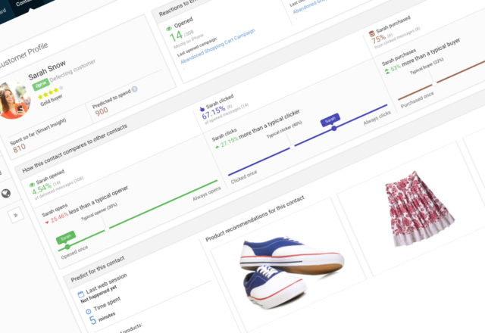This screenshot has height=333, width=485.
Task: Click the 4.54% opened percentage
Action: [x=42, y=189]
